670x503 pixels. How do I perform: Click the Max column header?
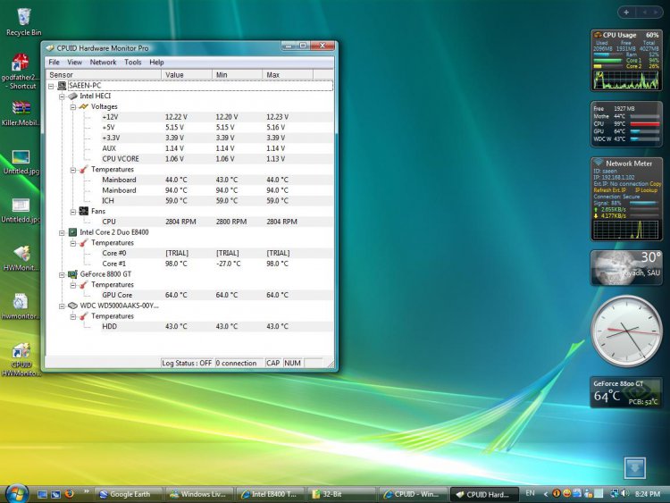click(288, 75)
